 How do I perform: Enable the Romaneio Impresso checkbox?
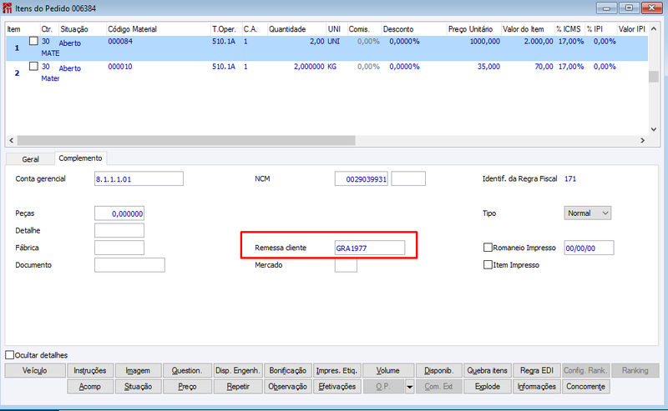click(488, 248)
